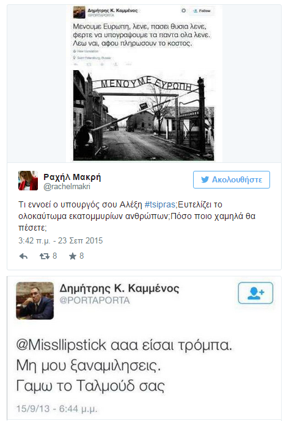Click the Twitter bird icon in the Ακολουθήστε button
The height and width of the screenshot is (421, 300).
(205, 179)
